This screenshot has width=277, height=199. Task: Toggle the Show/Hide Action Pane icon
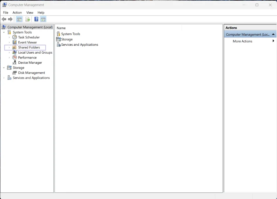click(43, 19)
